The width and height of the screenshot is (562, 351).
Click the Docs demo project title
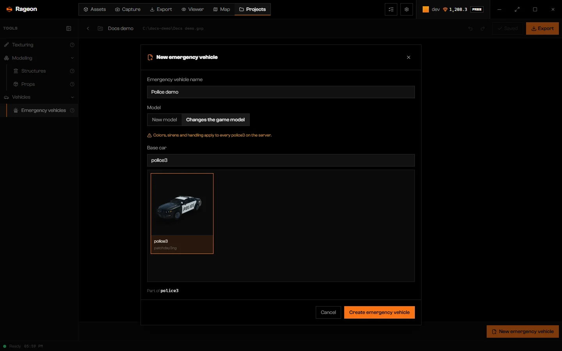(121, 28)
